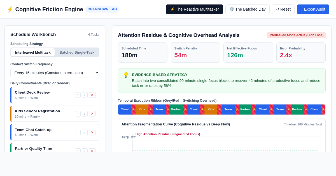336x176 pixels.
Task: Reset the schedule
Action: coord(283,9)
